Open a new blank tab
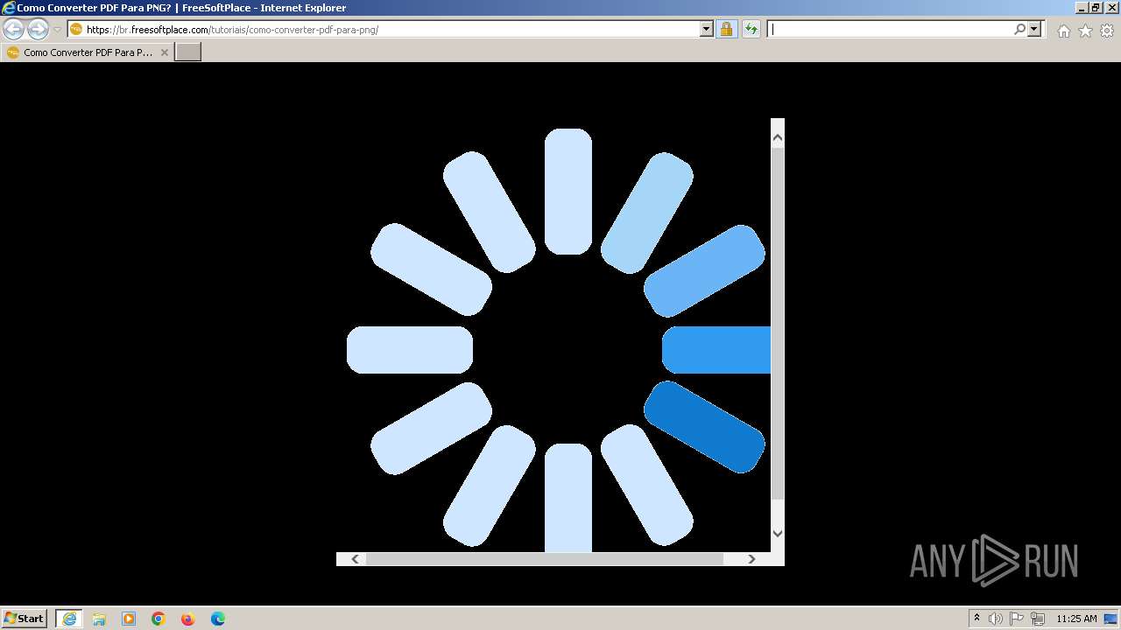Screen dimensions: 1121x630 [x=188, y=52]
